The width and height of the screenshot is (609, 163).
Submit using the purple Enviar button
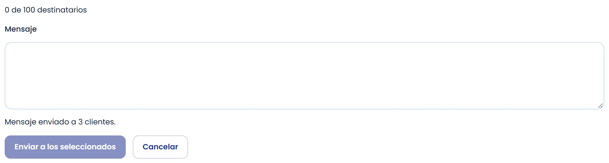coord(65,147)
